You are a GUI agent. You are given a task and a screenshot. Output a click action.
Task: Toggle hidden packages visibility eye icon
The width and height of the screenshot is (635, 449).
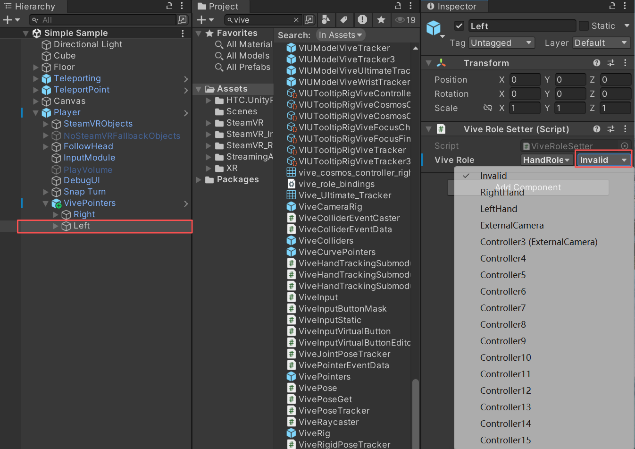pos(405,20)
